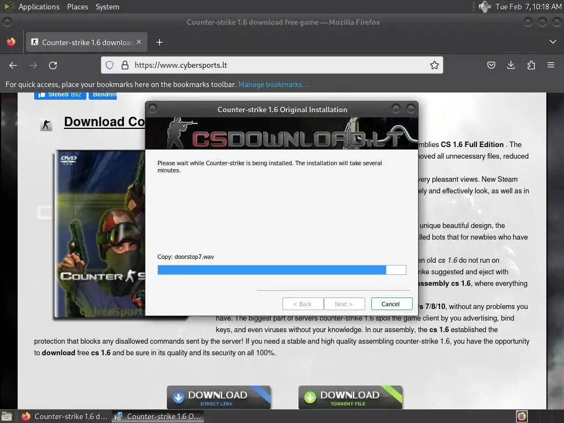564x423 pixels.
Task: Click the DOWNLOAD TORRENT FILE button
Action: pos(350,398)
